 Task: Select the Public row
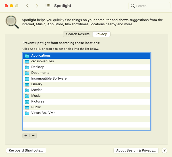click(x=87, y=107)
